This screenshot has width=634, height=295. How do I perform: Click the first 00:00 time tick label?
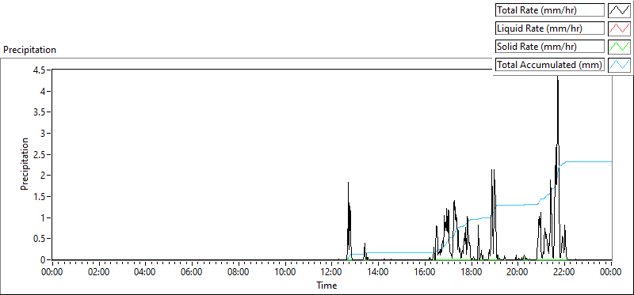pyautogui.click(x=52, y=272)
